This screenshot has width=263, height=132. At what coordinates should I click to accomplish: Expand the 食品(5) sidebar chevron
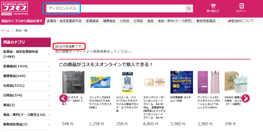(49, 105)
